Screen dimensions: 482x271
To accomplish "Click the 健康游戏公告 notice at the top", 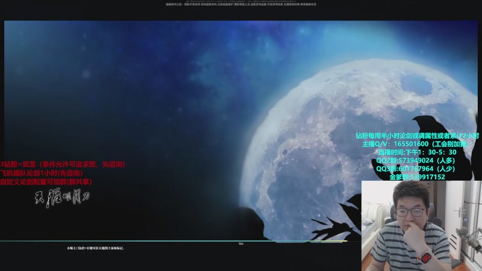I will (241, 4).
